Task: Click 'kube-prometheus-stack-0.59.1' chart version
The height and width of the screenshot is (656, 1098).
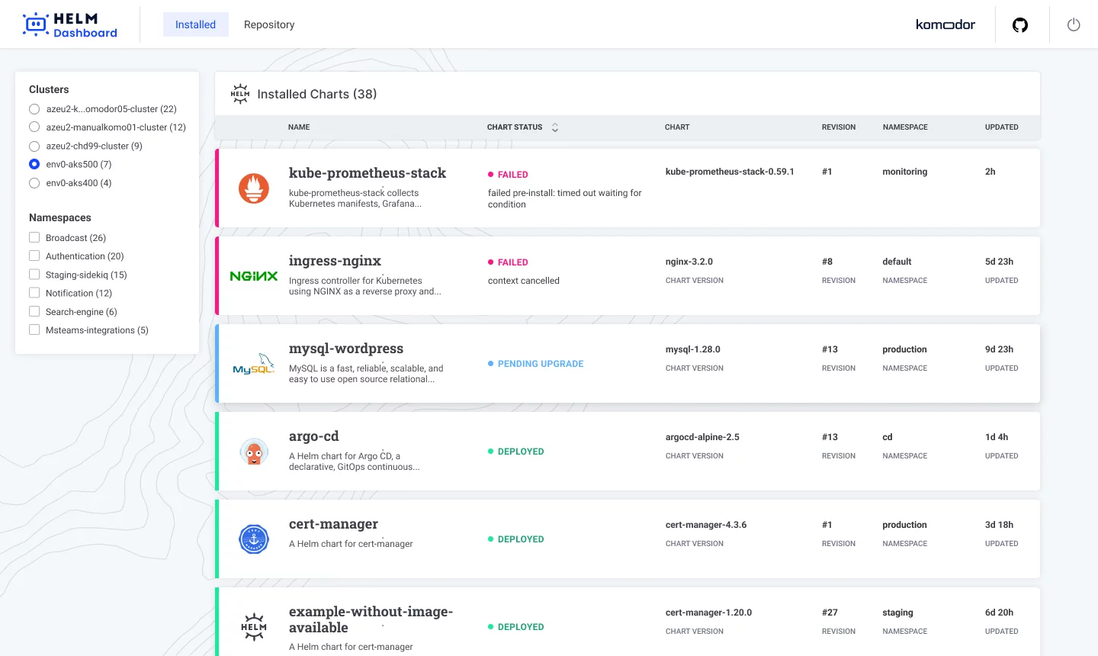Action: pyautogui.click(x=730, y=172)
